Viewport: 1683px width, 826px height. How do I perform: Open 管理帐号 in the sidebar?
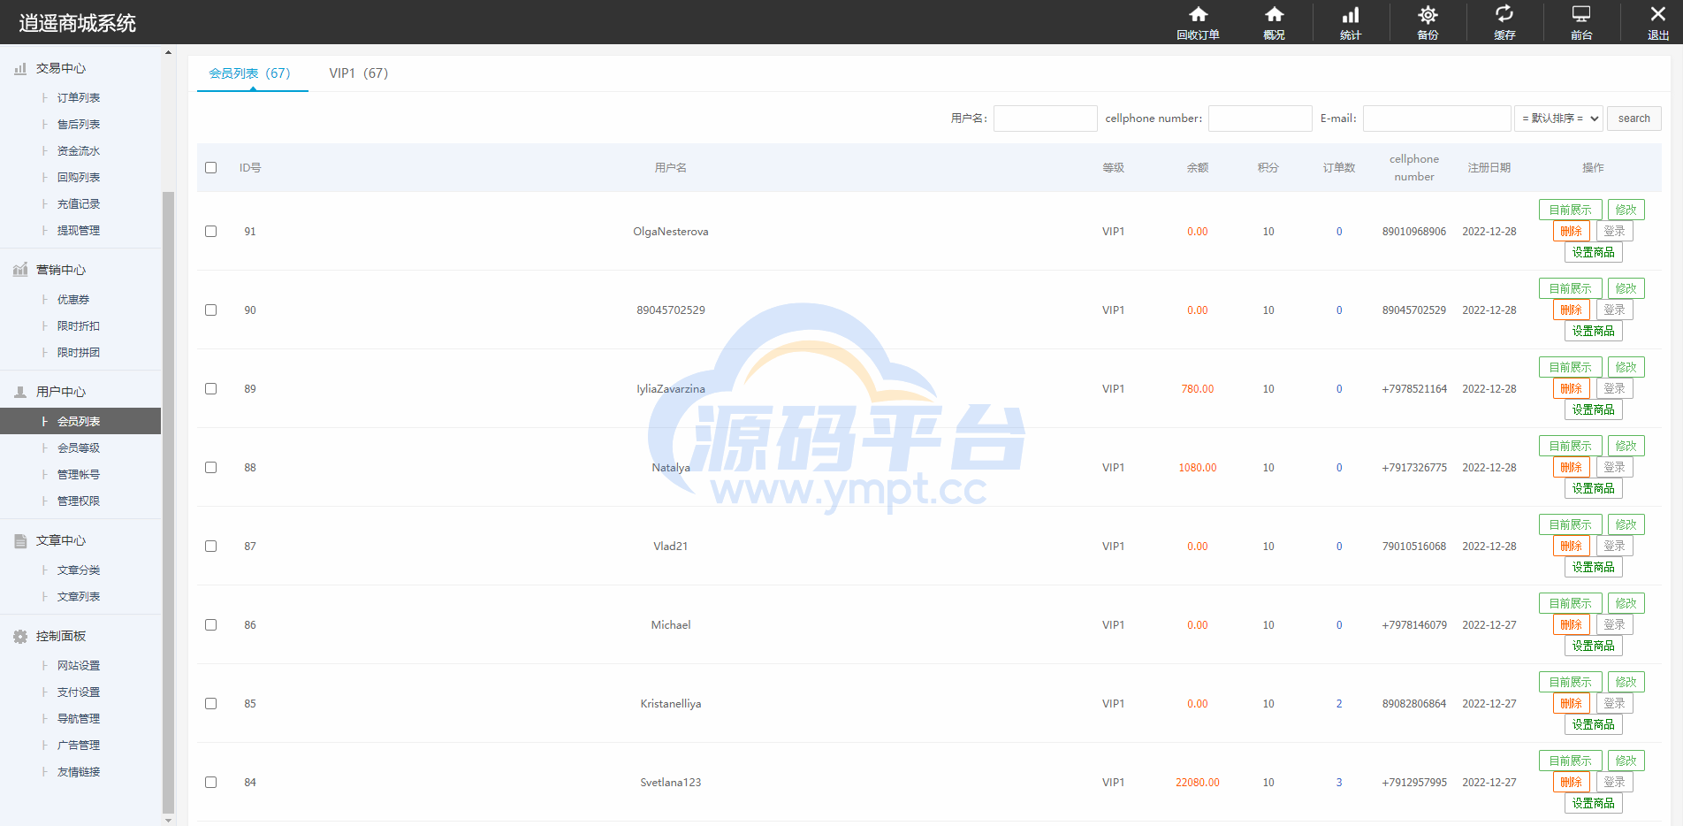click(79, 474)
